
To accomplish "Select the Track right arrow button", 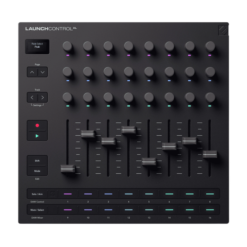I will coord(43,97).
